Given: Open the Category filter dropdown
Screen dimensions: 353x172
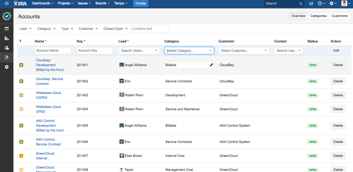Looking at the screenshot, I should pos(46,29).
